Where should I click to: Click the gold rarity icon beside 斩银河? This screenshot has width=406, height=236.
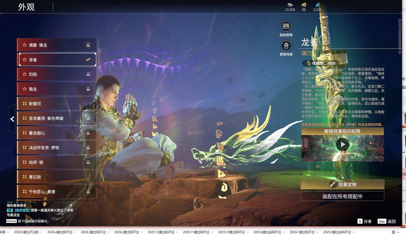[x=25, y=104]
